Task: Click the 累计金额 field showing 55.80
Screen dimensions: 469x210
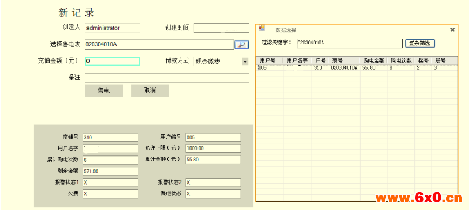Action: click(213, 160)
